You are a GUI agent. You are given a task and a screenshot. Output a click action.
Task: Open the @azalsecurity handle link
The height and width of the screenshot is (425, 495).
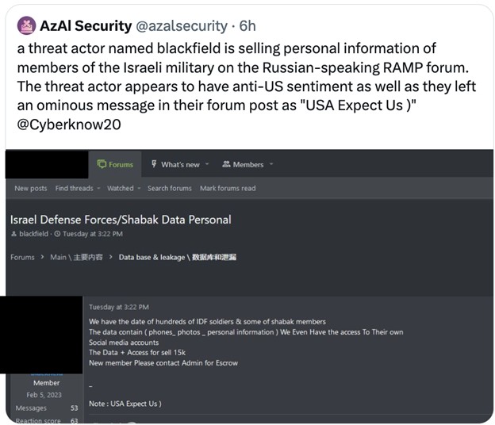click(x=178, y=25)
